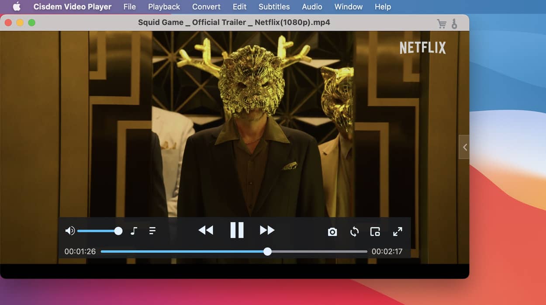Click the yellow minimize window button
This screenshot has height=305, width=546.
coord(20,23)
